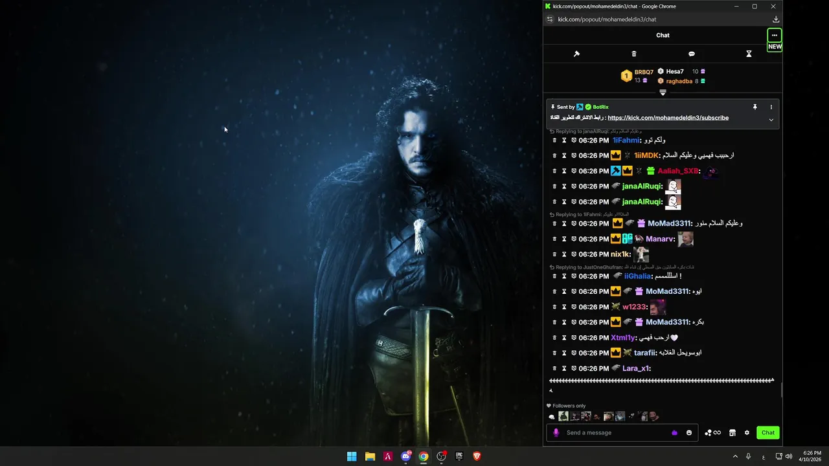The width and height of the screenshot is (829, 466).
Task: Focus the 'Send a message' input field
Action: coord(615,432)
